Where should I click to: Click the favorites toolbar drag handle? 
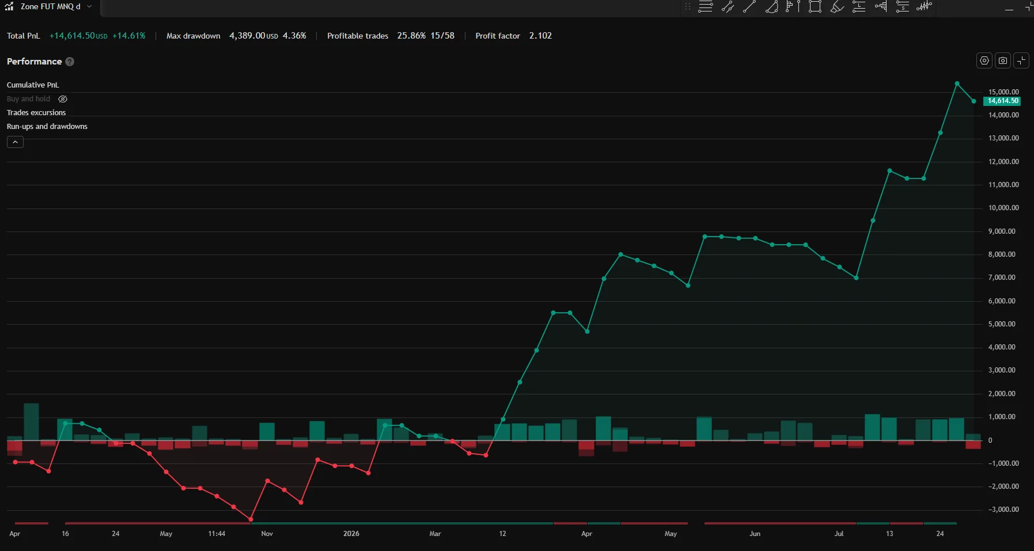pos(687,7)
